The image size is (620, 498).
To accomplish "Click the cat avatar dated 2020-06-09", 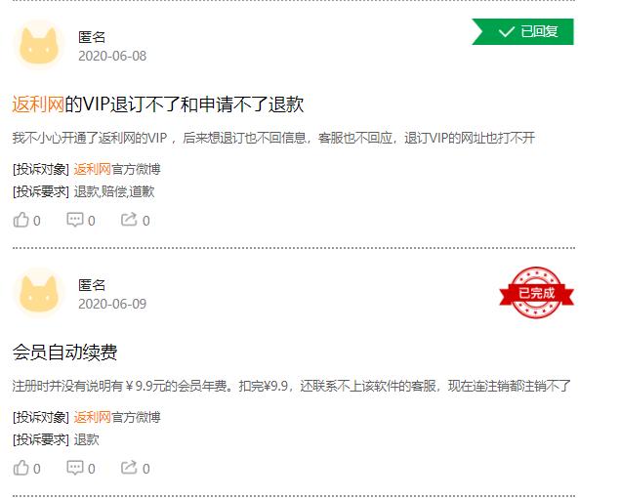I will [x=39, y=293].
